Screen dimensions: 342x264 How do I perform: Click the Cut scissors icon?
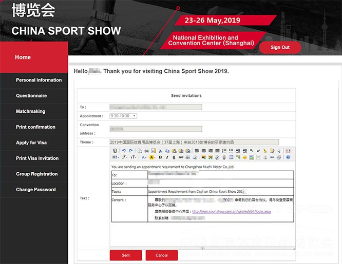[160, 151]
